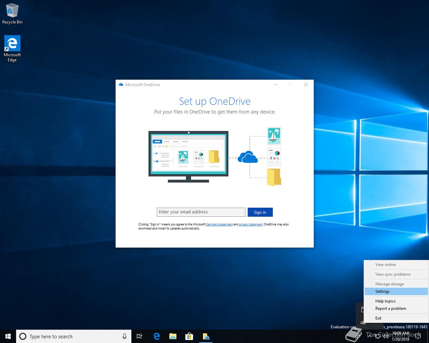Open the Action Center notifications icon
This screenshot has height=343, width=429.
click(418, 336)
